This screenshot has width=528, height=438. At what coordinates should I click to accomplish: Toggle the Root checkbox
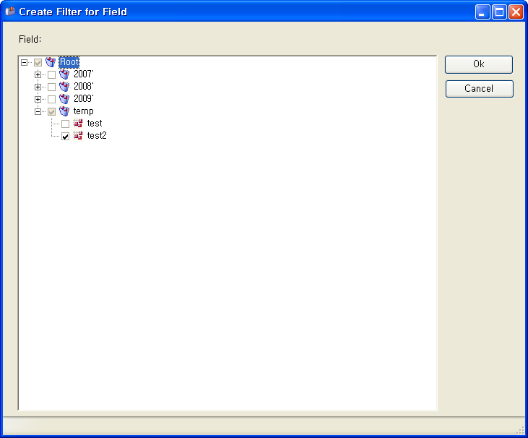coord(38,62)
